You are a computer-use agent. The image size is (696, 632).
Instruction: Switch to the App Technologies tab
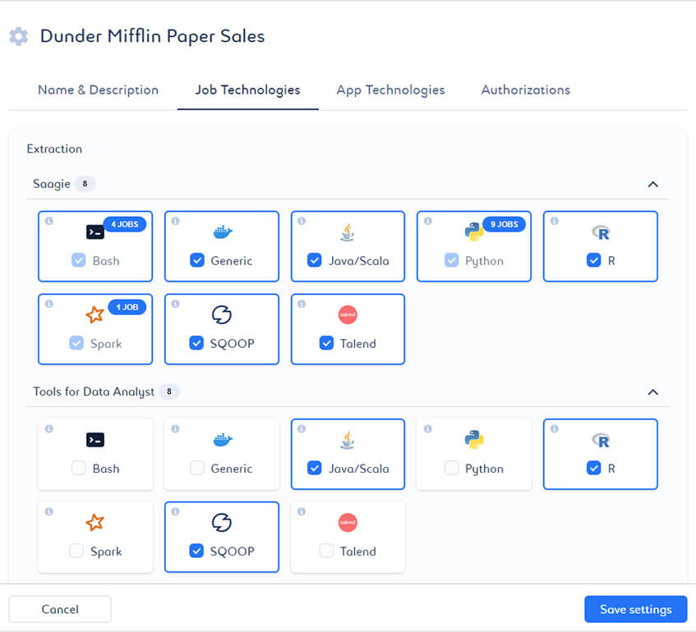coord(390,90)
